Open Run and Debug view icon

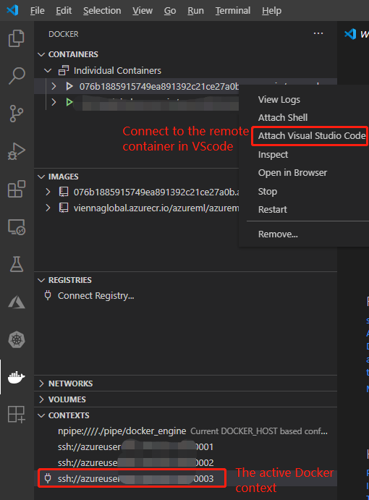[16, 151]
